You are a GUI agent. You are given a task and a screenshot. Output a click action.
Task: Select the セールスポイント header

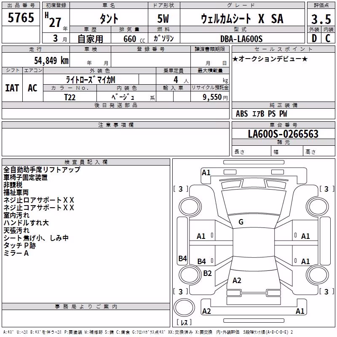[x=283, y=49]
